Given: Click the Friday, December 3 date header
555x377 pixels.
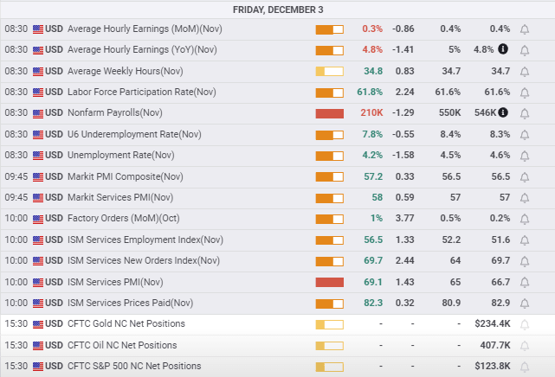Looking at the screenshot, I should point(277,10).
